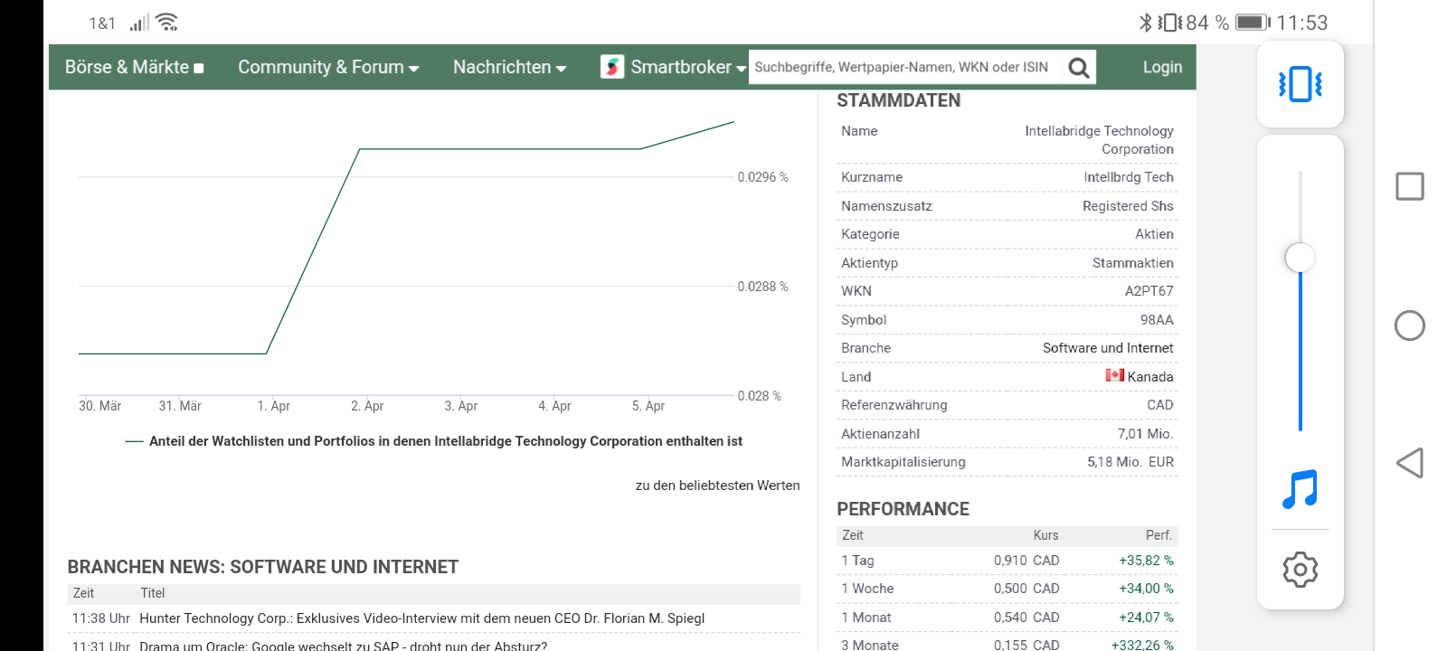The image size is (1447, 651).
Task: Tap the Android back triangle button
Action: point(1409,463)
